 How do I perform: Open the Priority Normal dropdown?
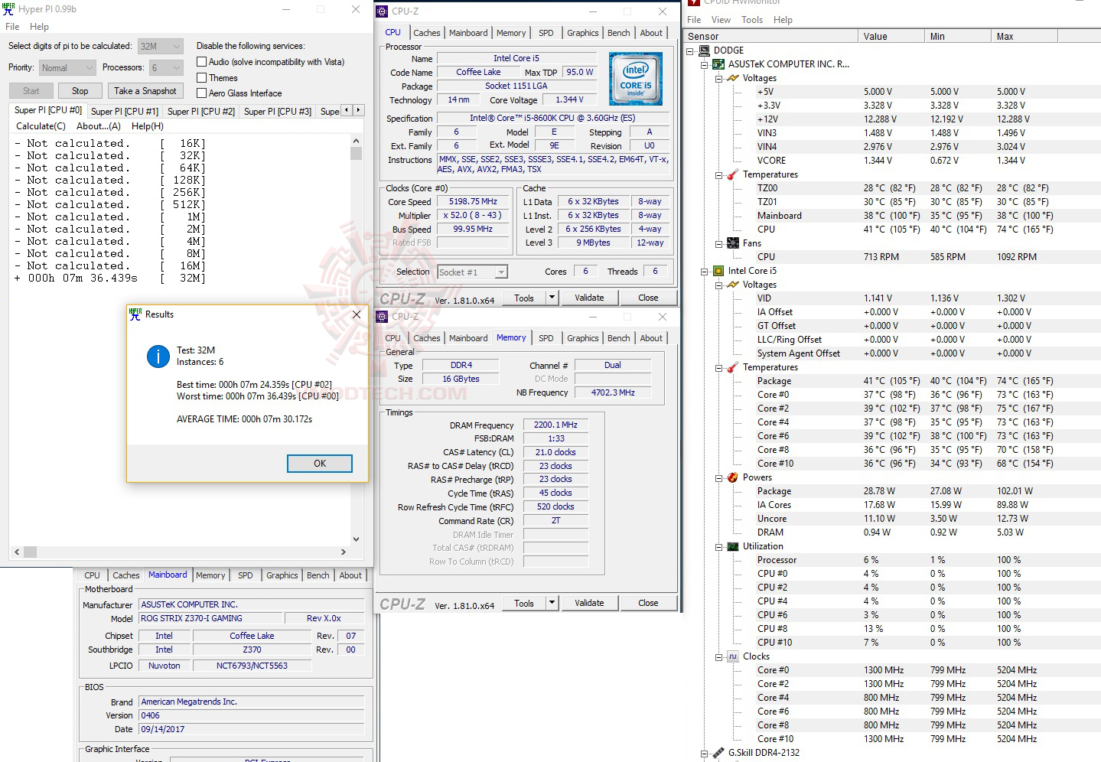click(67, 68)
